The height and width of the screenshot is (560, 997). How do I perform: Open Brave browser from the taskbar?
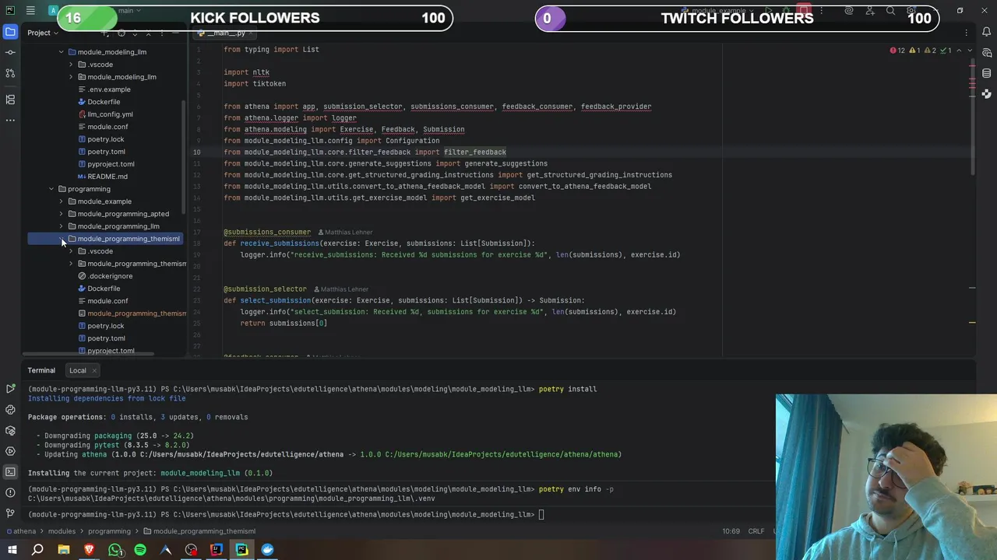point(90,550)
